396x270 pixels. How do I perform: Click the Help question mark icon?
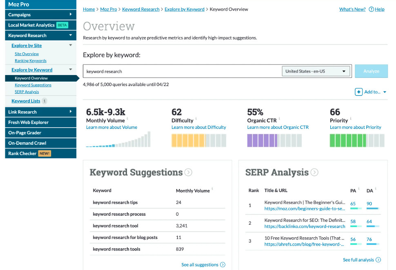tap(371, 9)
